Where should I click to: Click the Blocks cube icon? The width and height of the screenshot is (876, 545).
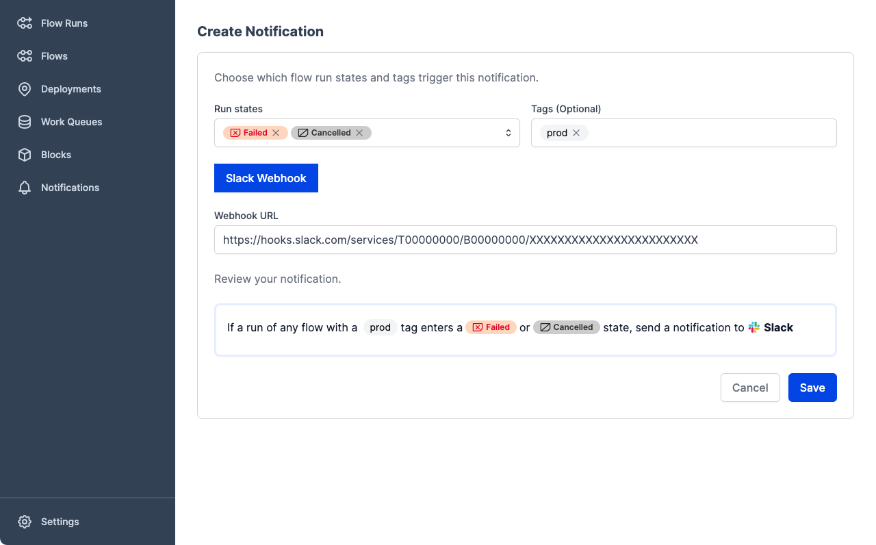[25, 155]
